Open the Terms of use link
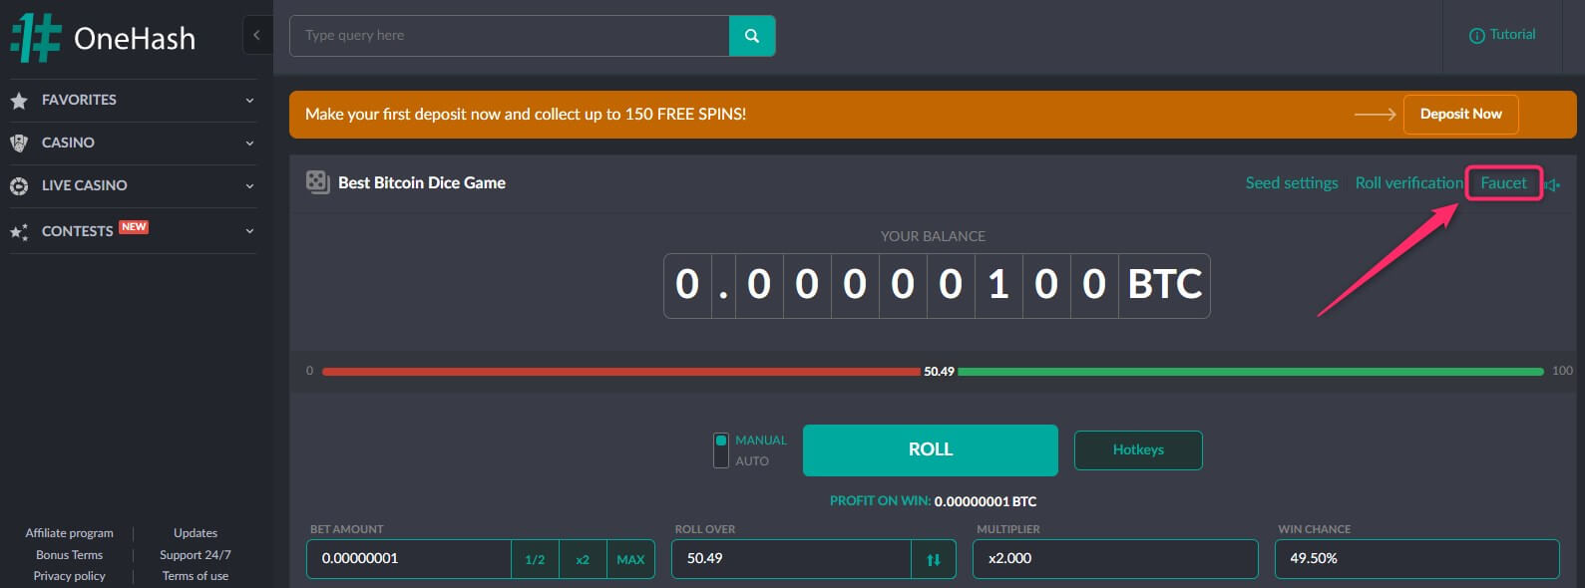Screen dimensions: 1585x588 [x=196, y=576]
